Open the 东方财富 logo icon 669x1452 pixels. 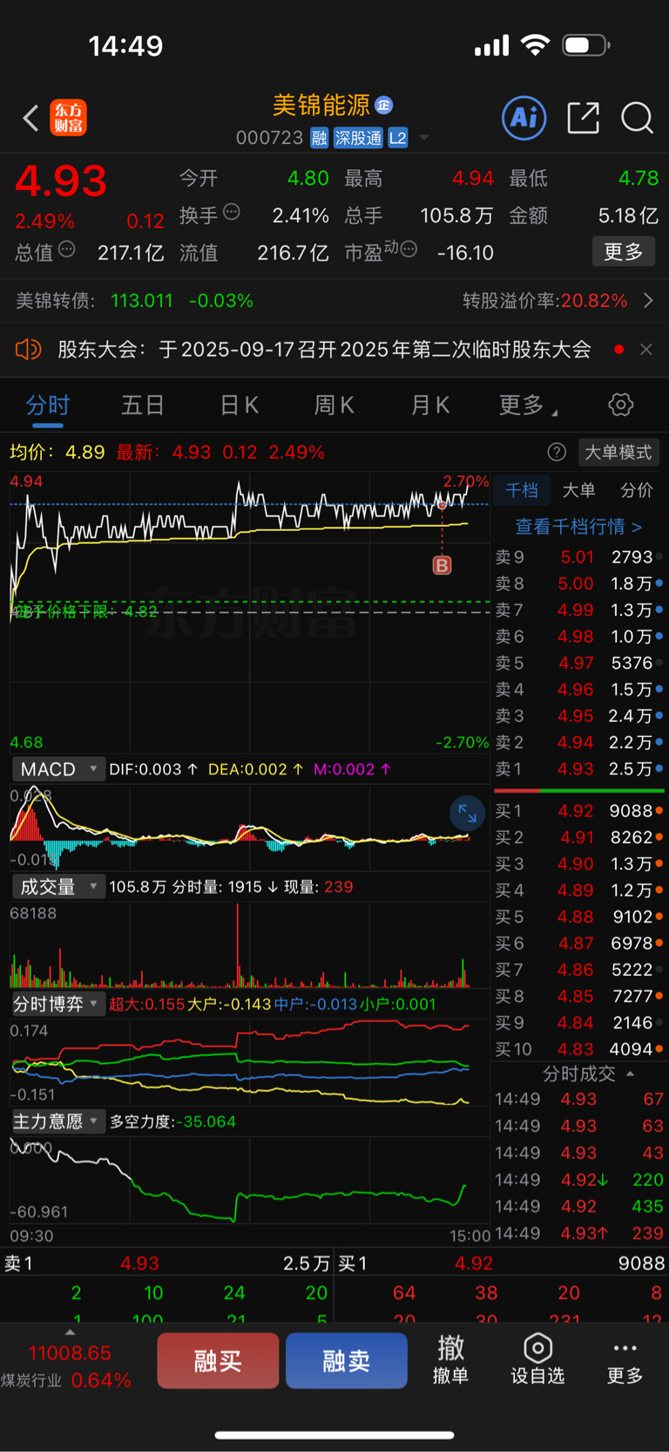[x=68, y=118]
